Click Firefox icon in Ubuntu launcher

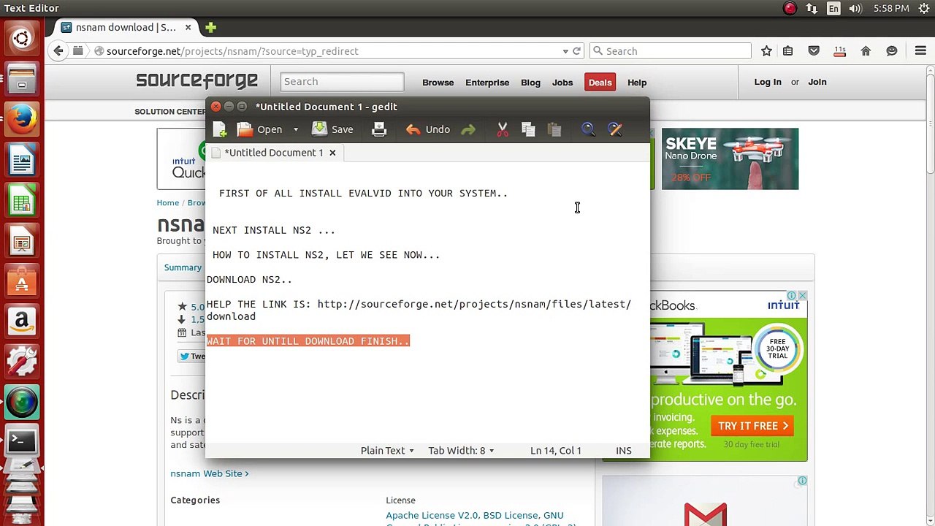coord(21,119)
